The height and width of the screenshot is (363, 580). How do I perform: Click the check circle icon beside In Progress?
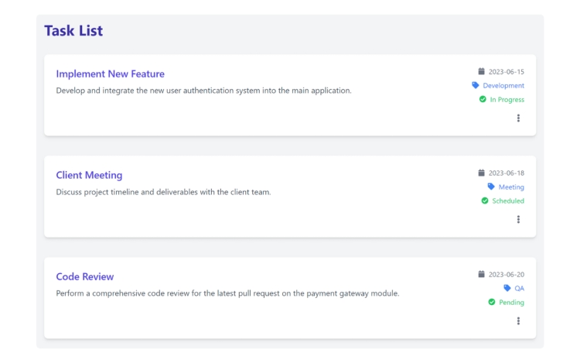[x=483, y=99]
